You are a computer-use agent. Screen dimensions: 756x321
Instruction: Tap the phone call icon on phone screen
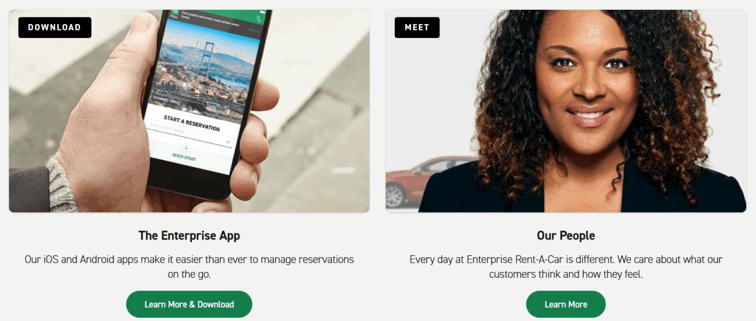(259, 19)
